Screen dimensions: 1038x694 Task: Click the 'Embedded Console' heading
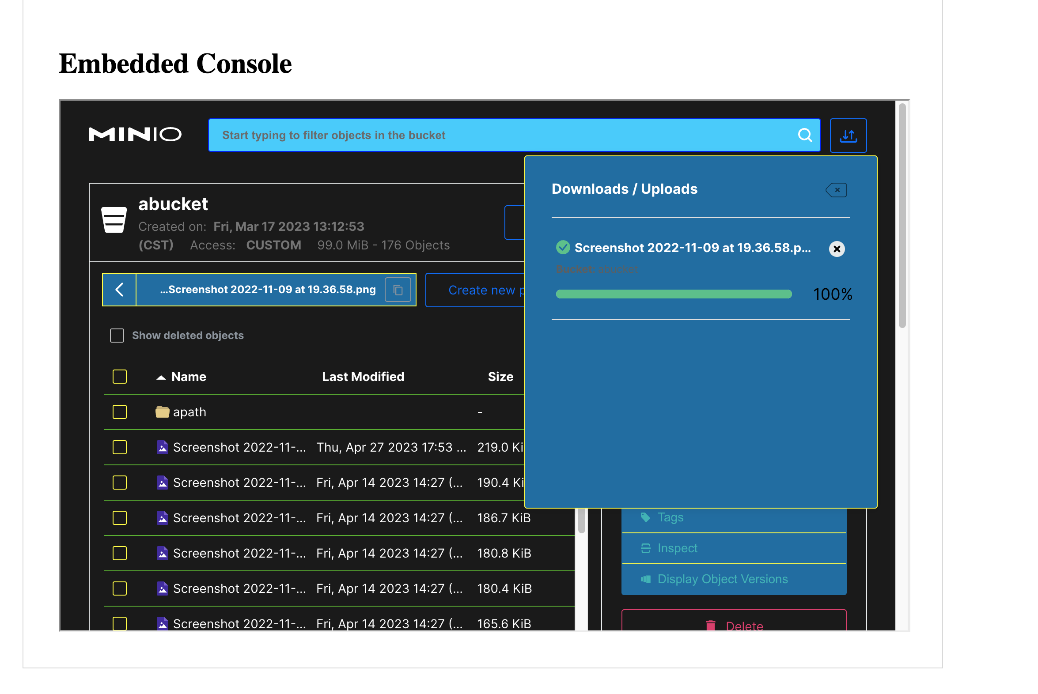175,64
